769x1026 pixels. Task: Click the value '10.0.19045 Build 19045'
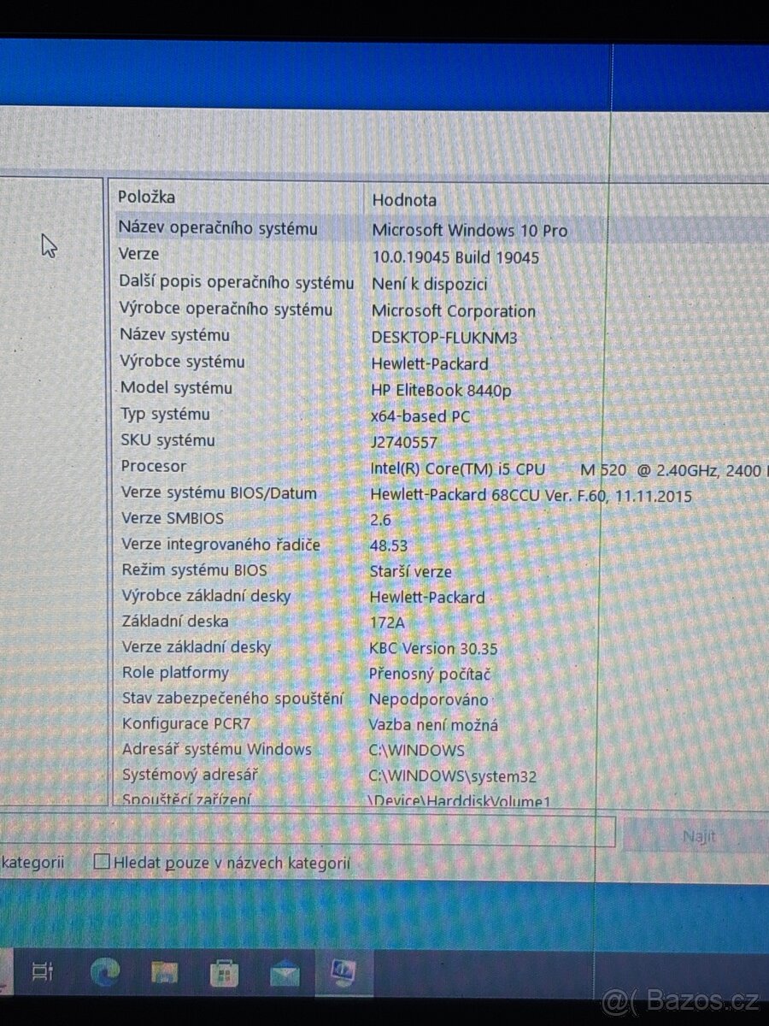(455, 256)
